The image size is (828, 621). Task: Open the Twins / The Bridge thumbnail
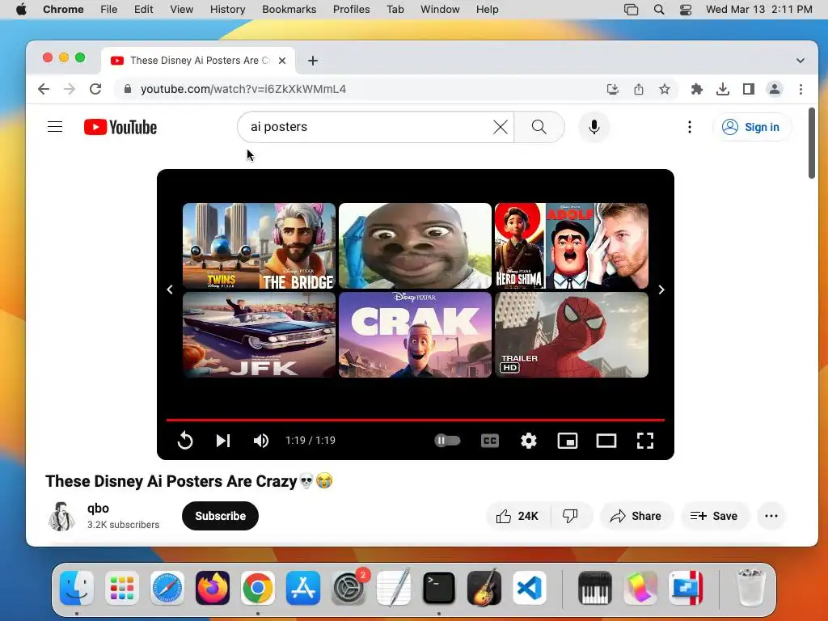tap(259, 246)
